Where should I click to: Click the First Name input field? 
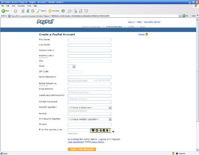coord(90,40)
